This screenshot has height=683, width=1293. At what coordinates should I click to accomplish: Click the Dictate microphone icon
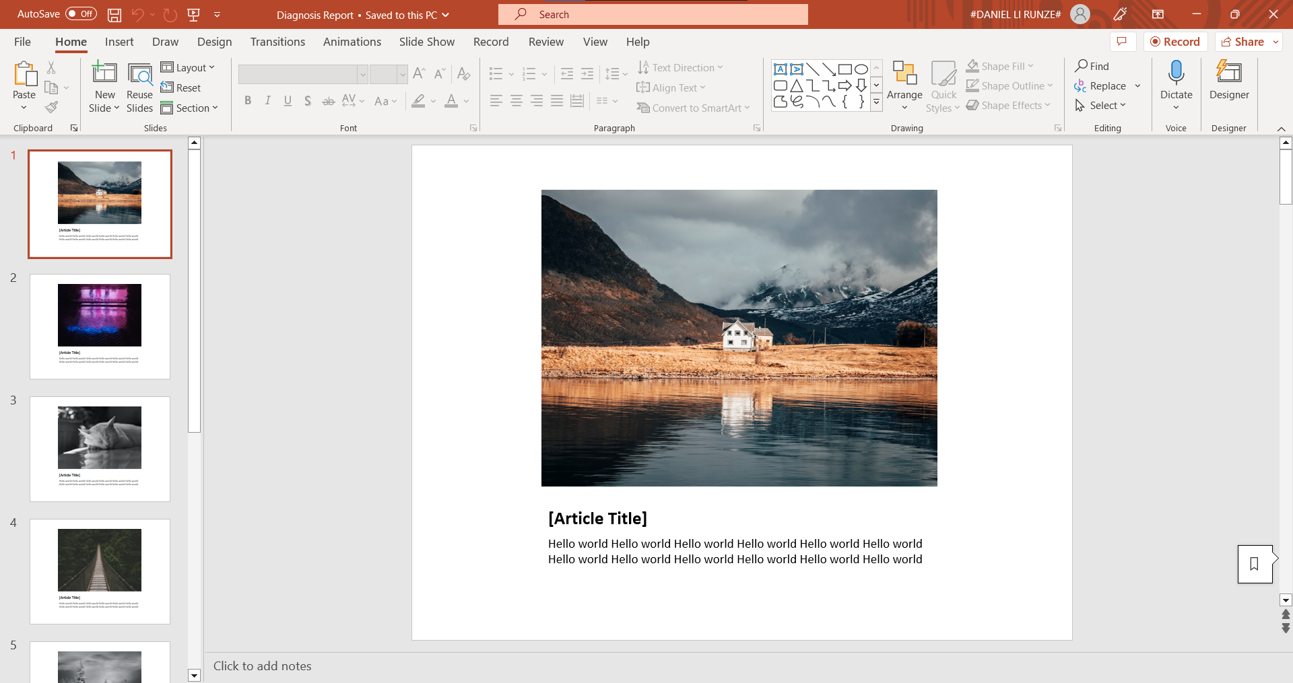pyautogui.click(x=1176, y=73)
